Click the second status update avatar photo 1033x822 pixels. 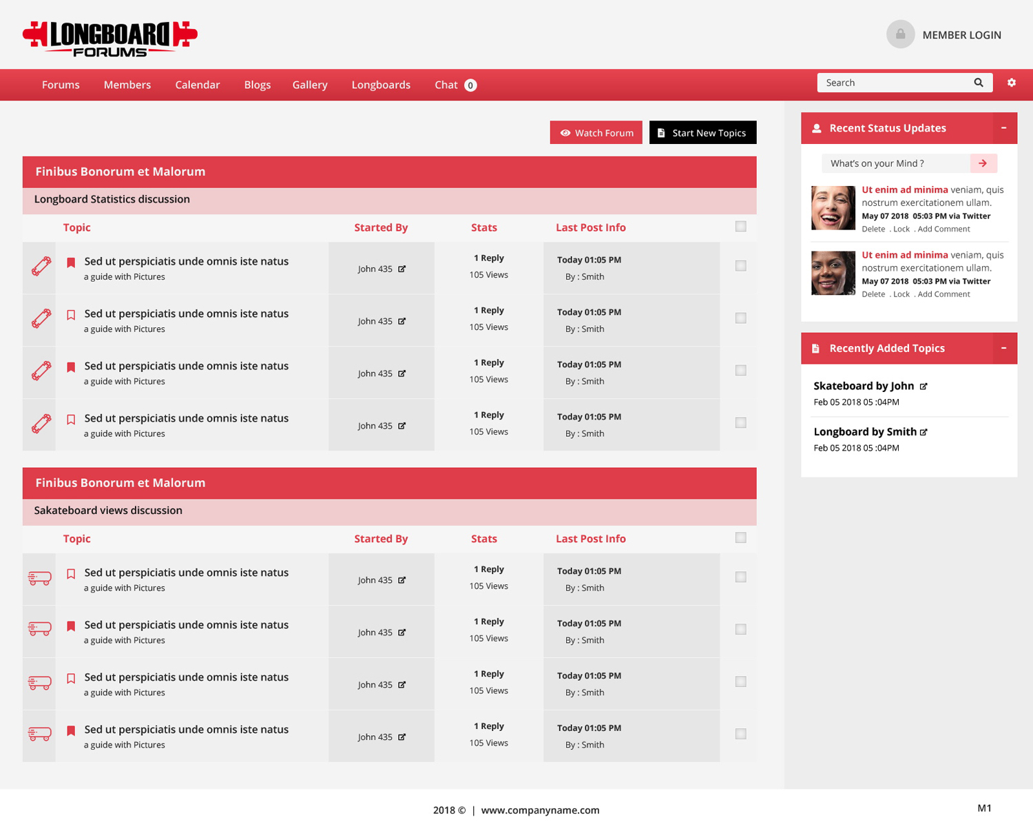(x=833, y=273)
